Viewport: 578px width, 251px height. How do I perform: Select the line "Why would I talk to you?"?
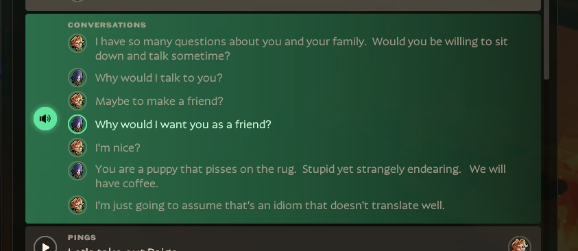pos(159,78)
